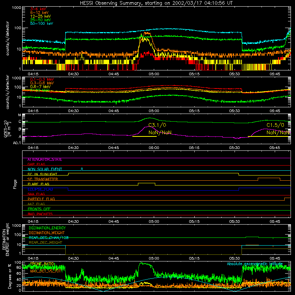Click the HESSI Observing Summary plot title
The width and height of the screenshot is (295, 295).
pos(156,3)
